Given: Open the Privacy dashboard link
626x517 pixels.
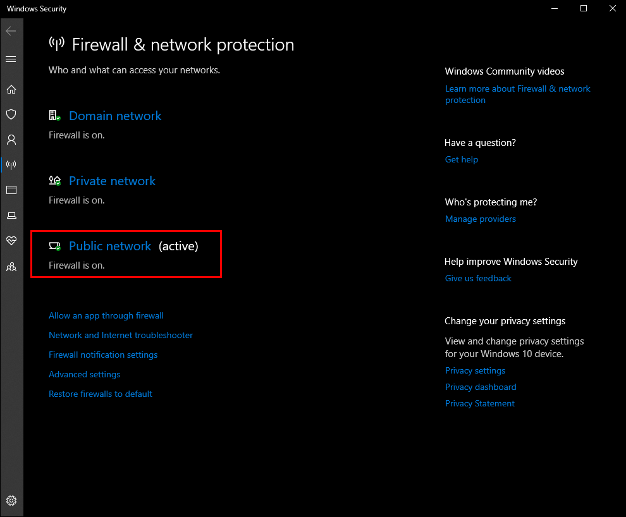Looking at the screenshot, I should click(x=481, y=387).
